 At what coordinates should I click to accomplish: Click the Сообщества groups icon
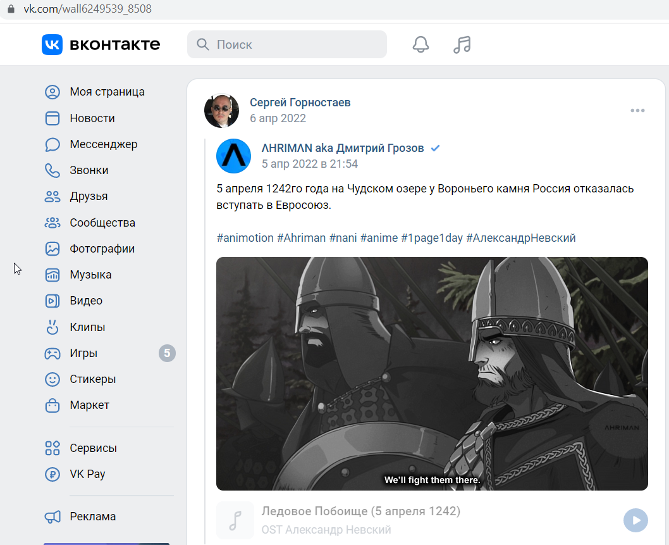click(x=52, y=223)
